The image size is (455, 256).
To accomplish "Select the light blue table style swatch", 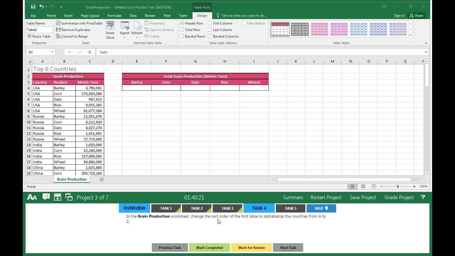I will (x=359, y=29).
